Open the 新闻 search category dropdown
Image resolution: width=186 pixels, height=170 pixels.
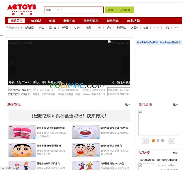pos(53,10)
